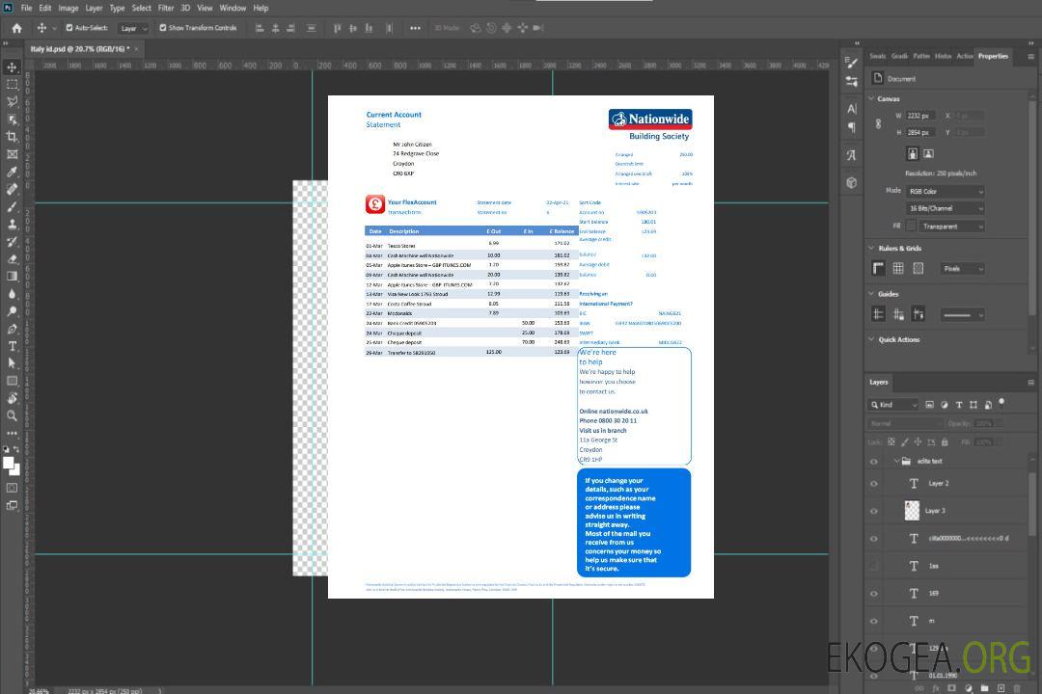The image size is (1042, 694).
Task: Click the canvas height H field
Action: point(921,133)
